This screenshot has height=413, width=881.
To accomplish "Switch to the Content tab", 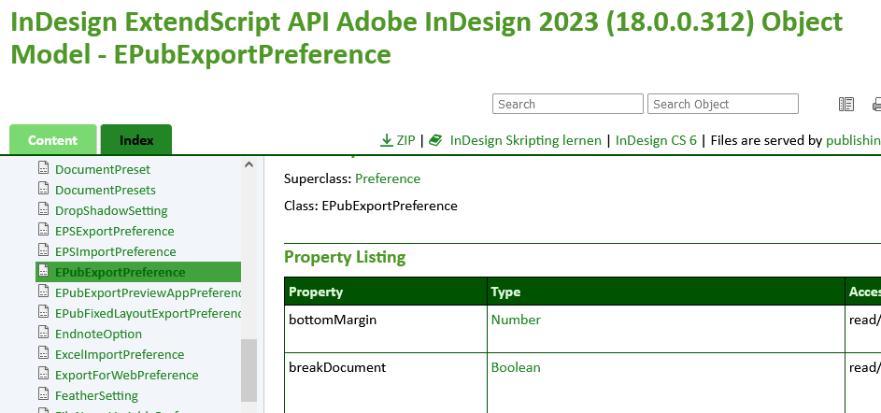I will [52, 140].
